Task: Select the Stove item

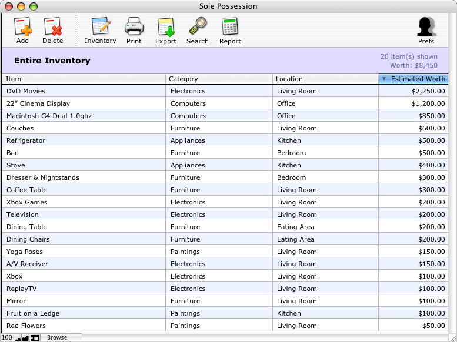Action: (x=15, y=165)
